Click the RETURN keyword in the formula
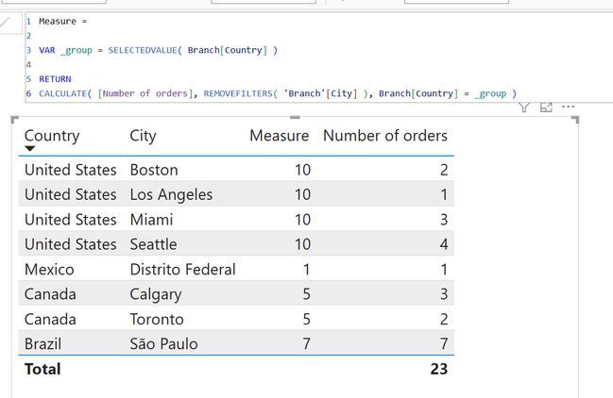 pos(55,79)
